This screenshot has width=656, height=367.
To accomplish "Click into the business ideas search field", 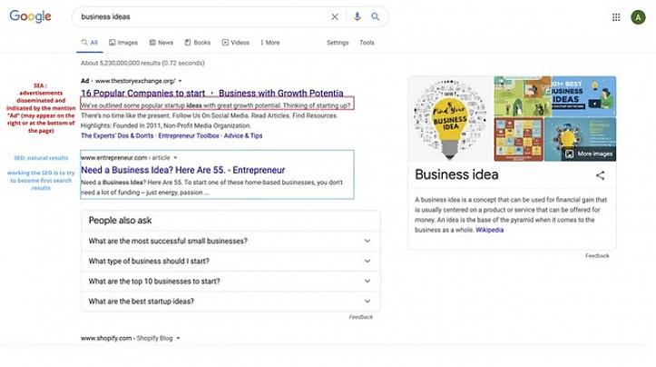I will pos(200,16).
